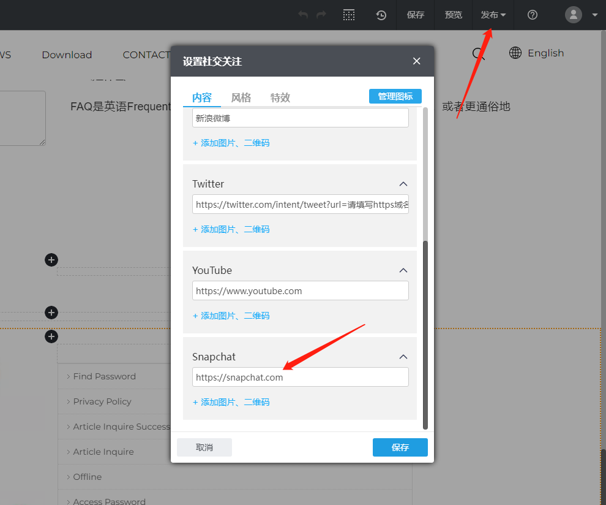Screen dimensions: 606x505
Task: Switch to the 风格 tab
Action: tap(241, 97)
